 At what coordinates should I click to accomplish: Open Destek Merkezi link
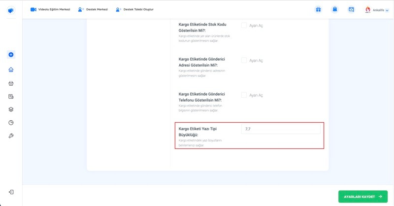tap(97, 9)
